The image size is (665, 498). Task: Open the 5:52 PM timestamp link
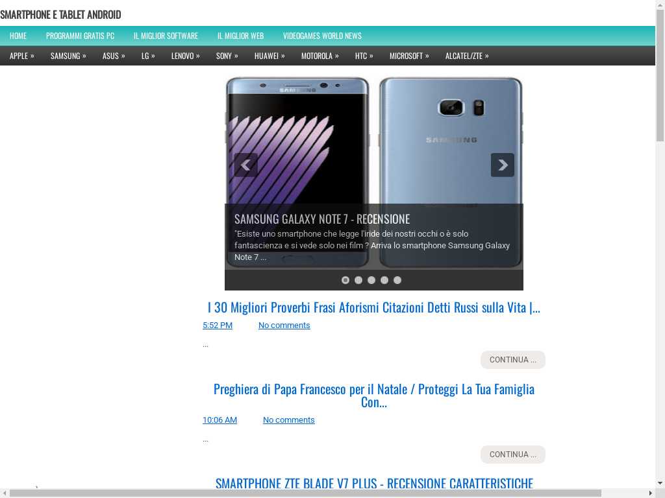218,326
